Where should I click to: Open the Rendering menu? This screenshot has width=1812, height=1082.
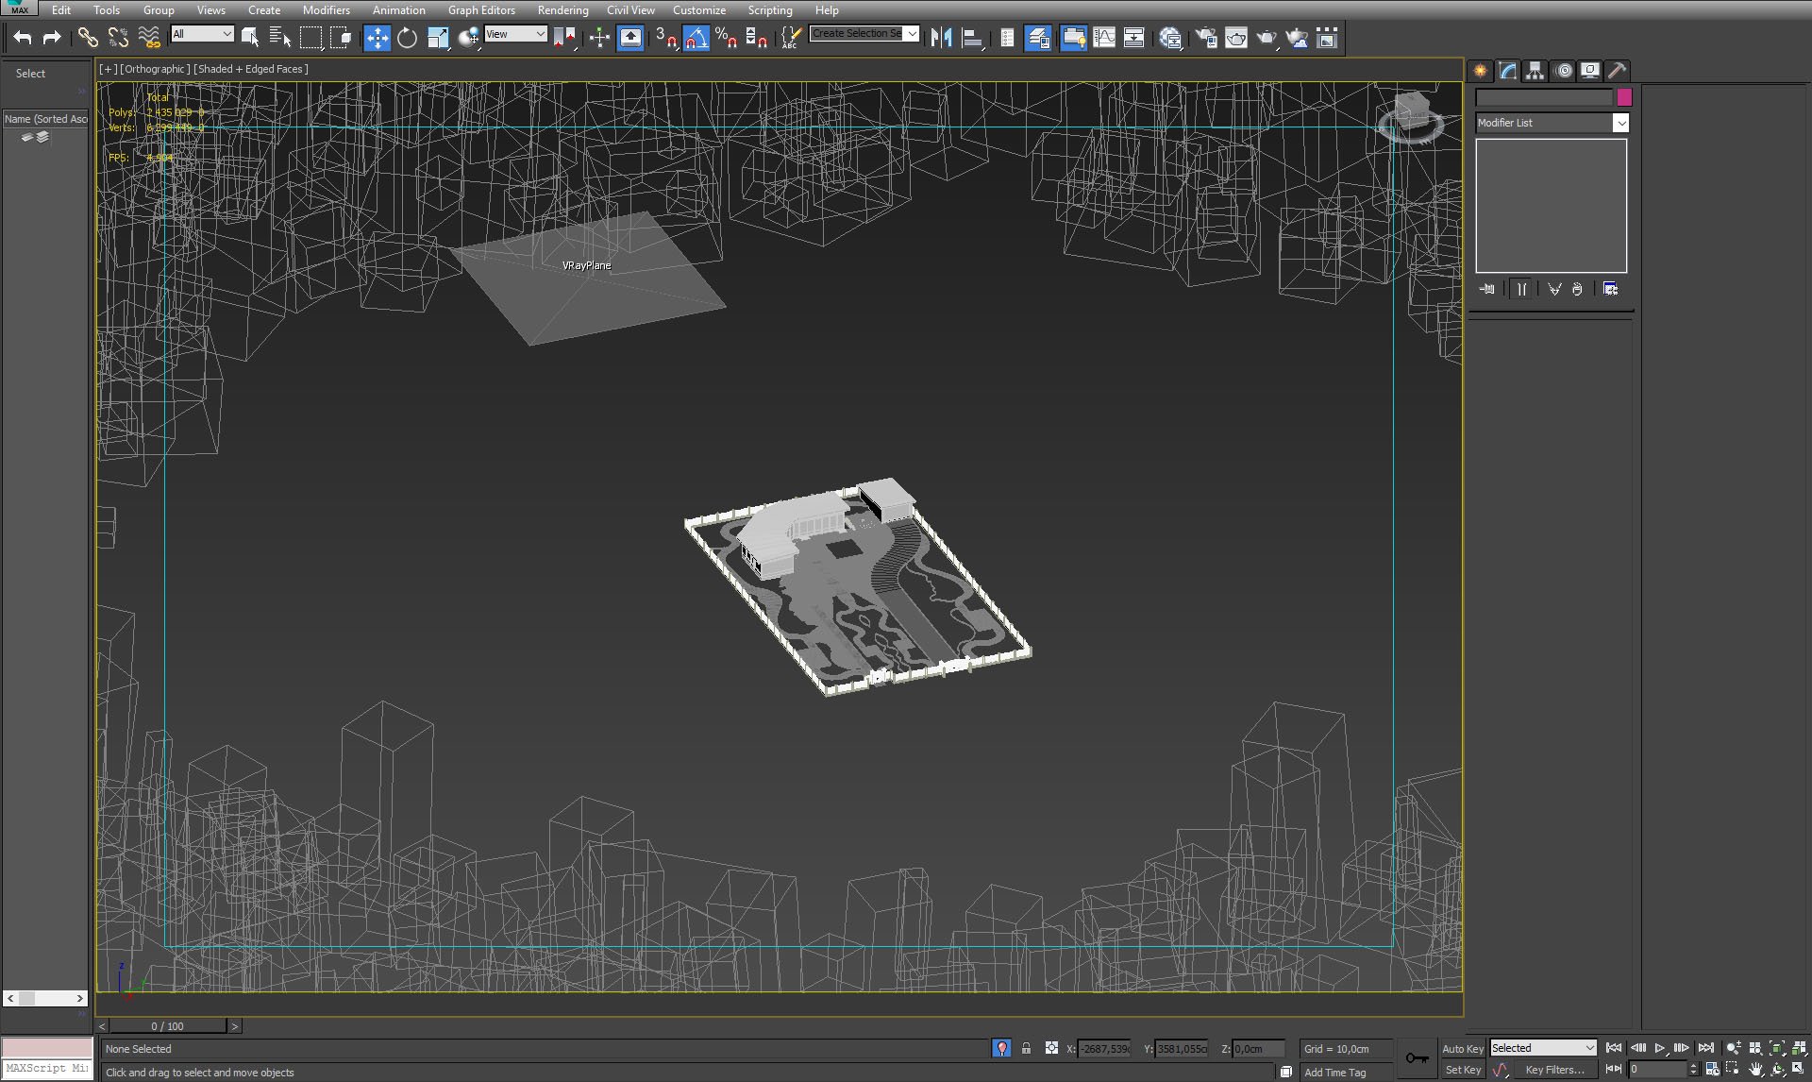562,9
